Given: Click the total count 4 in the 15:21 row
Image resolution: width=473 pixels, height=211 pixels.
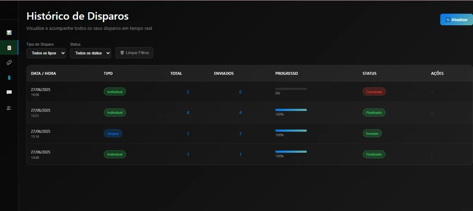Looking at the screenshot, I should click(x=188, y=113).
